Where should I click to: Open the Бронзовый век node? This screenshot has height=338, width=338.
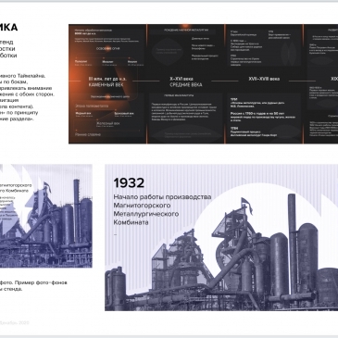tap(124, 114)
